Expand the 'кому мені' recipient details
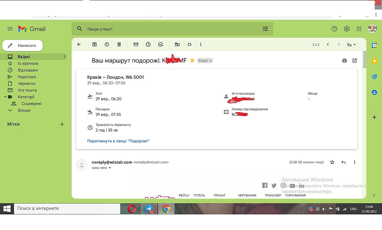Screen dimensions: 382x230 [x=110, y=168]
